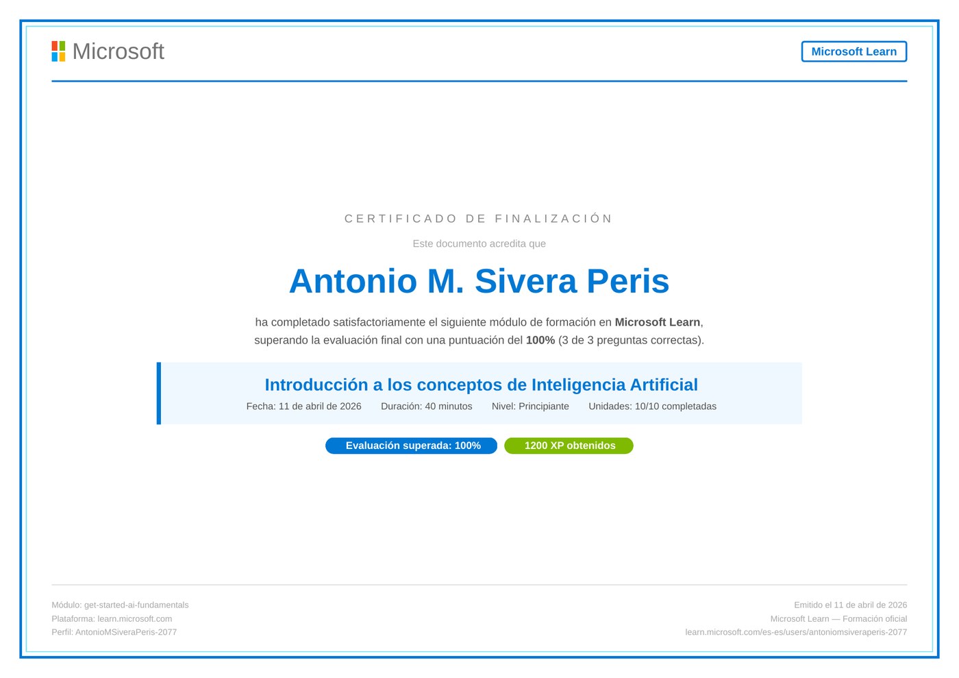Click 'Este documento acredita que' text

pos(479,243)
